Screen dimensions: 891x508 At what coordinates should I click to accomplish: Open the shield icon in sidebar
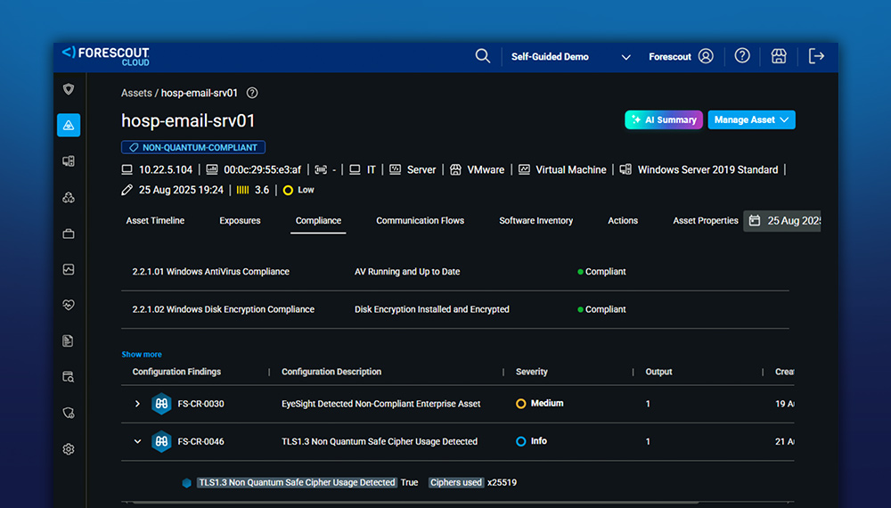coord(69,89)
